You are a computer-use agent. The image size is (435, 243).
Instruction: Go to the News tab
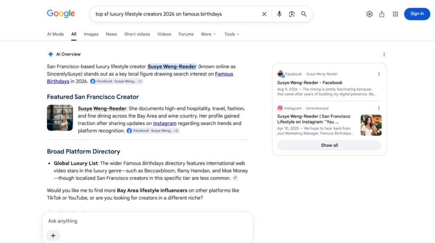point(111,34)
